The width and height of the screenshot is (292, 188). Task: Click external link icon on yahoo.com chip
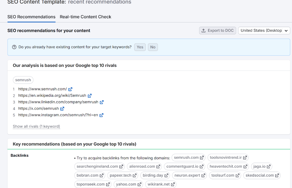139,184
